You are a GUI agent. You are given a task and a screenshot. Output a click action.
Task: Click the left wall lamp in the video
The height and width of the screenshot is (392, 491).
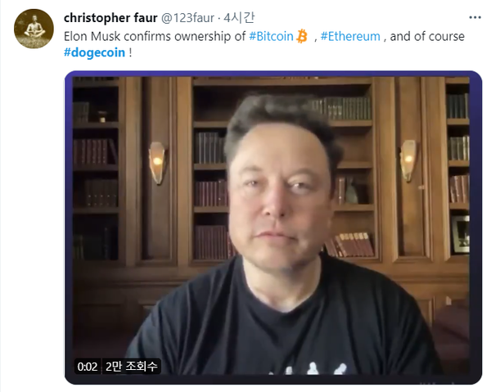click(x=157, y=163)
